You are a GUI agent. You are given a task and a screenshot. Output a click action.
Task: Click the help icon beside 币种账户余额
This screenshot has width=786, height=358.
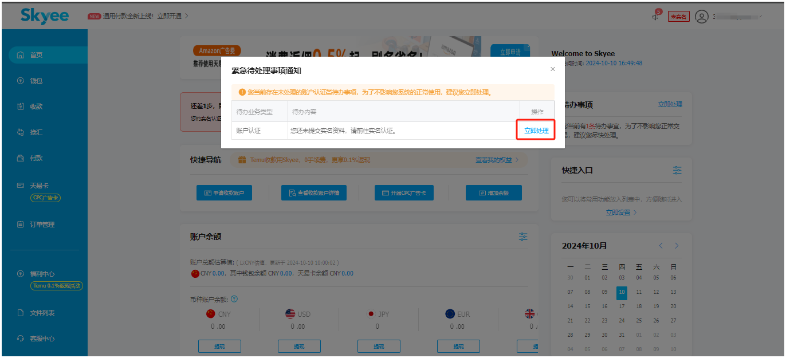click(234, 299)
